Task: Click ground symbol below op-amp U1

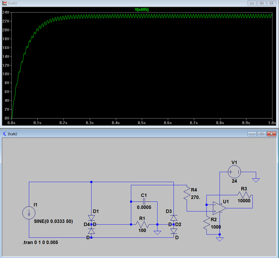Action: click(220, 239)
